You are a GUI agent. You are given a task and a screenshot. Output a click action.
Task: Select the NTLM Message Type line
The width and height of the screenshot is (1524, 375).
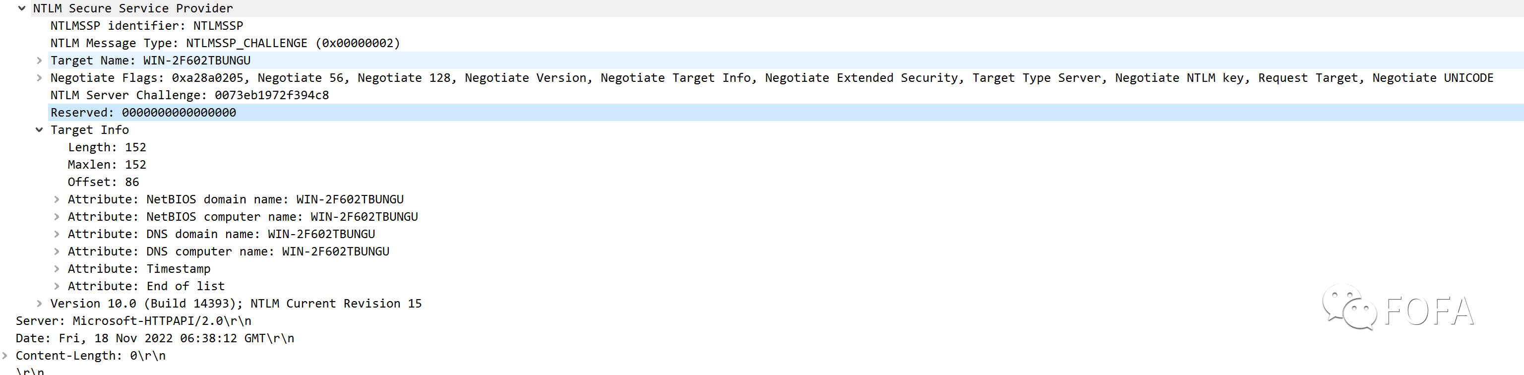(226, 43)
